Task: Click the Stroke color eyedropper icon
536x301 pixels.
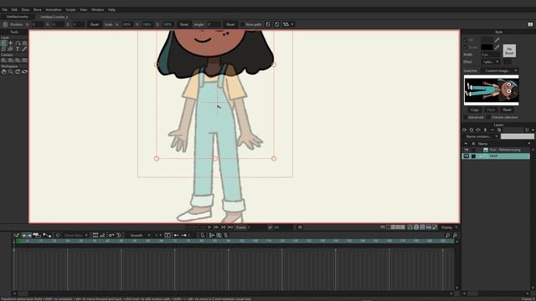Action: pos(497,47)
